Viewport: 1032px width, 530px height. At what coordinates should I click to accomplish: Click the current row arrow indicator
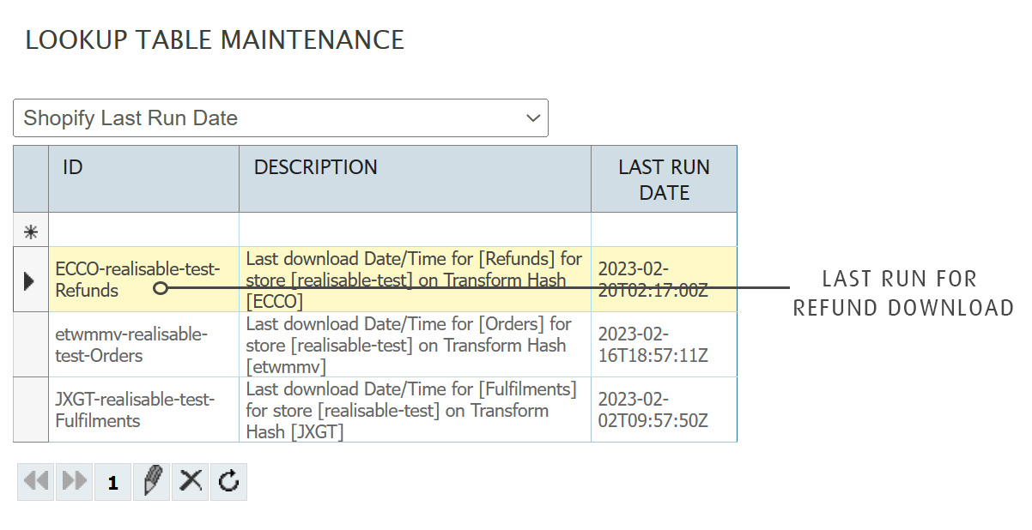click(x=30, y=280)
